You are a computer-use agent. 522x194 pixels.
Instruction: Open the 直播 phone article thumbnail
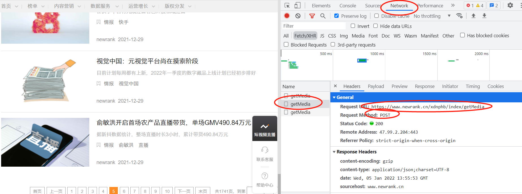tap(45, 142)
